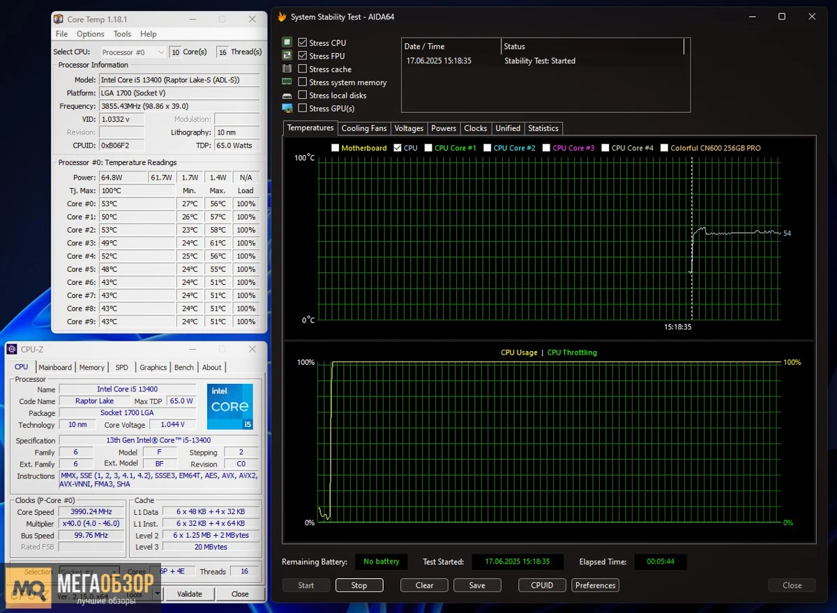Viewport: 837px width, 613px height.
Task: Enable Stress system memory
Action: [x=302, y=82]
